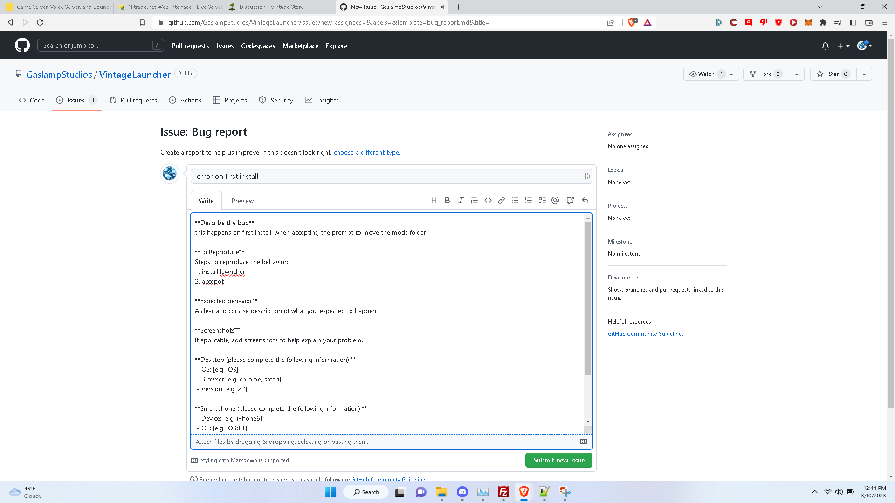Image resolution: width=895 pixels, height=503 pixels.
Task: Expand the Star dropdown
Action: (864, 74)
